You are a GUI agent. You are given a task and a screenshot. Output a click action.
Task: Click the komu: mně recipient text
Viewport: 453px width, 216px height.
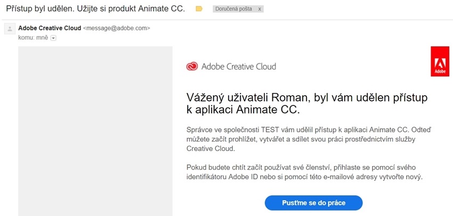click(x=33, y=38)
